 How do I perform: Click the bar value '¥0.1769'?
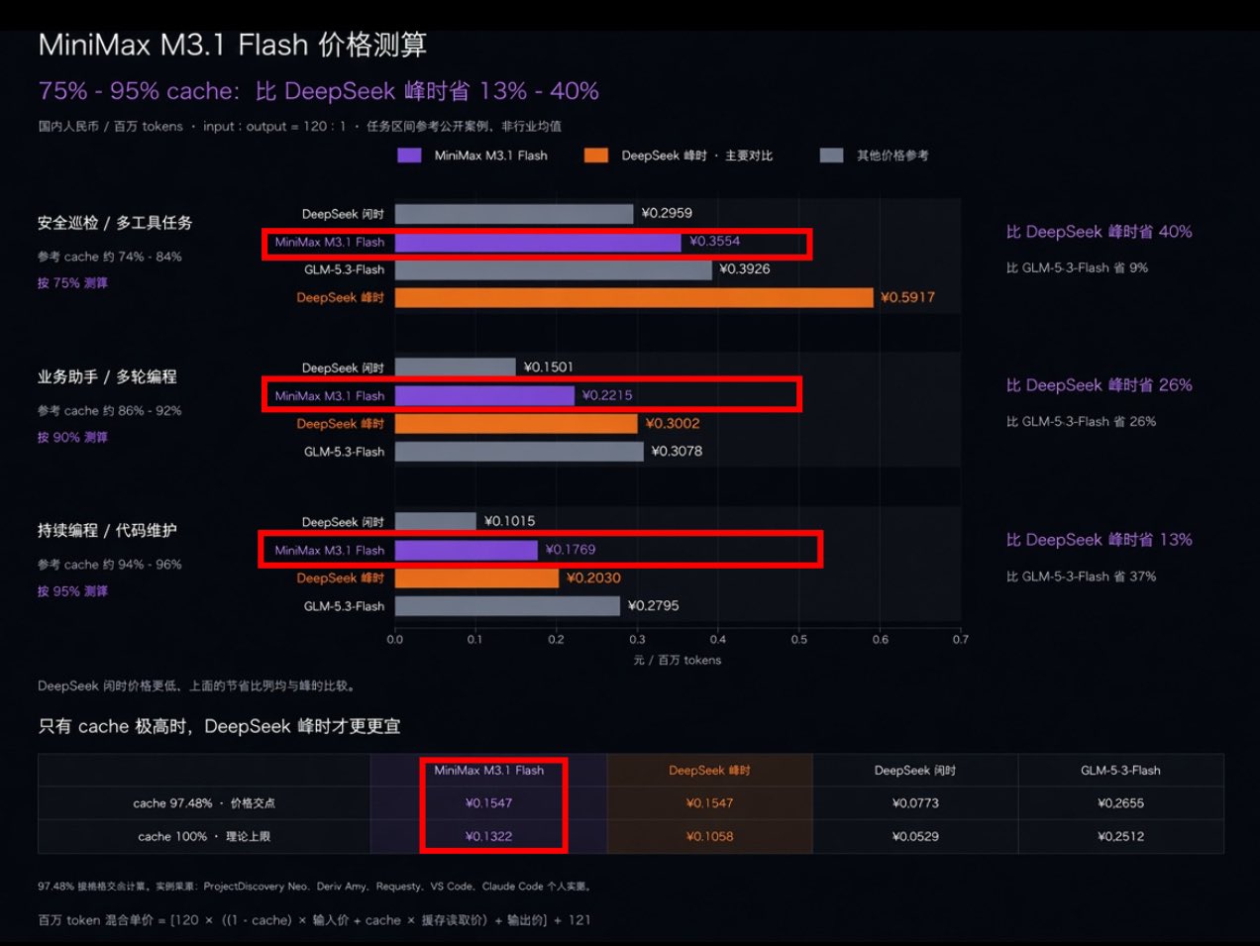pos(571,550)
